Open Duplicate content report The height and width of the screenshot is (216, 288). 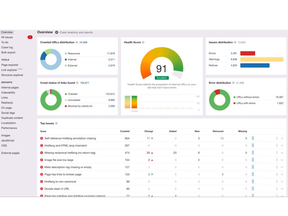12,118
